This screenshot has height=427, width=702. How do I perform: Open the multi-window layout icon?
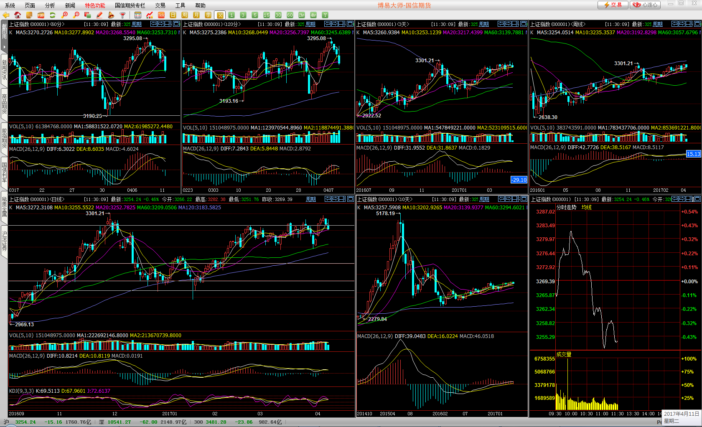(x=88, y=15)
